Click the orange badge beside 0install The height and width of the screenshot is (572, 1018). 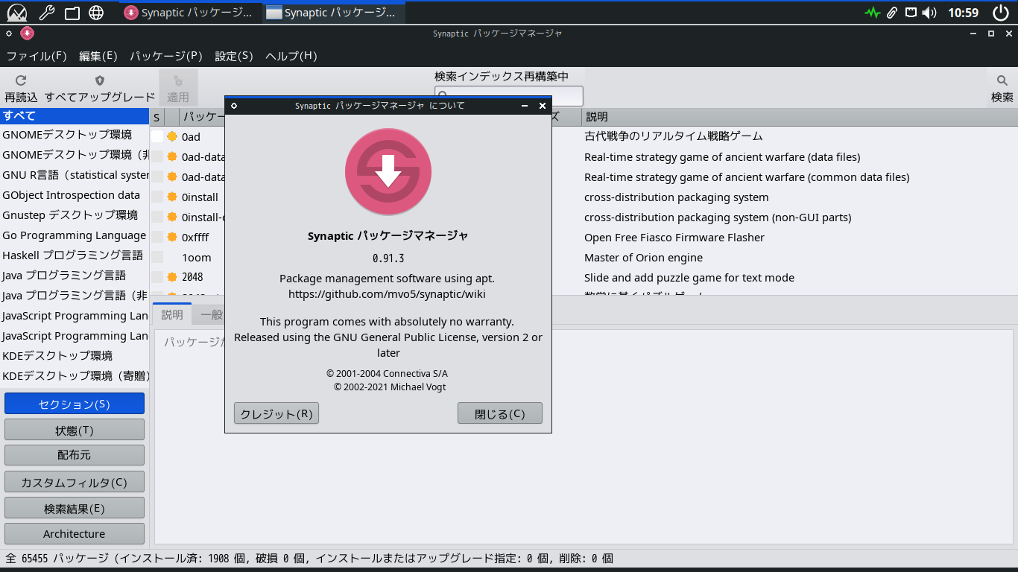(x=172, y=197)
